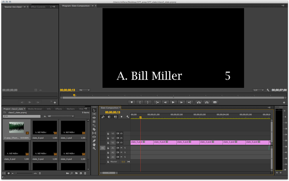Screen dimensions: 289x181
Task: Toggle Snap magnet in timeline
Action: pos(109,117)
